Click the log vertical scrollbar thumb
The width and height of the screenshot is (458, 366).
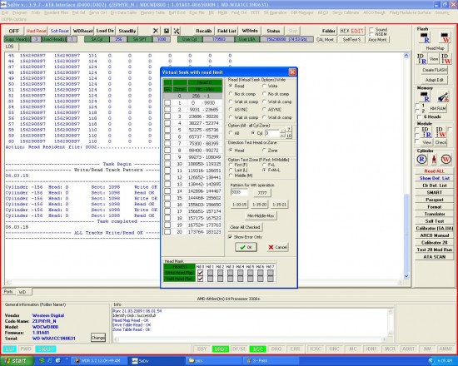pos(406,233)
